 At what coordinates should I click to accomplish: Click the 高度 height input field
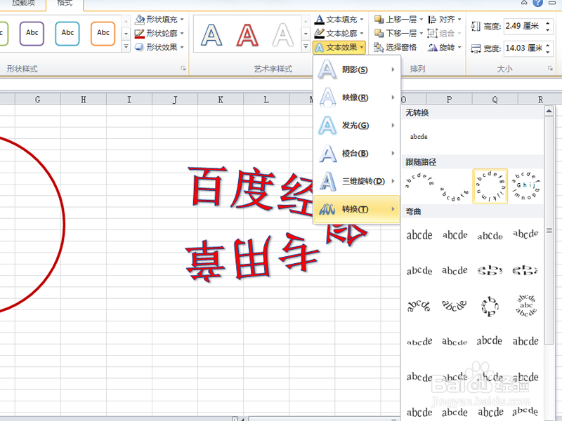(x=524, y=26)
